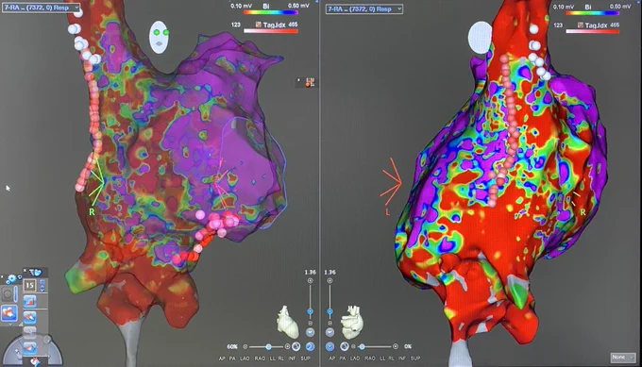The height and width of the screenshot is (367, 642).
Task: Decrease right pane transparency with minus button
Action: click(353, 346)
